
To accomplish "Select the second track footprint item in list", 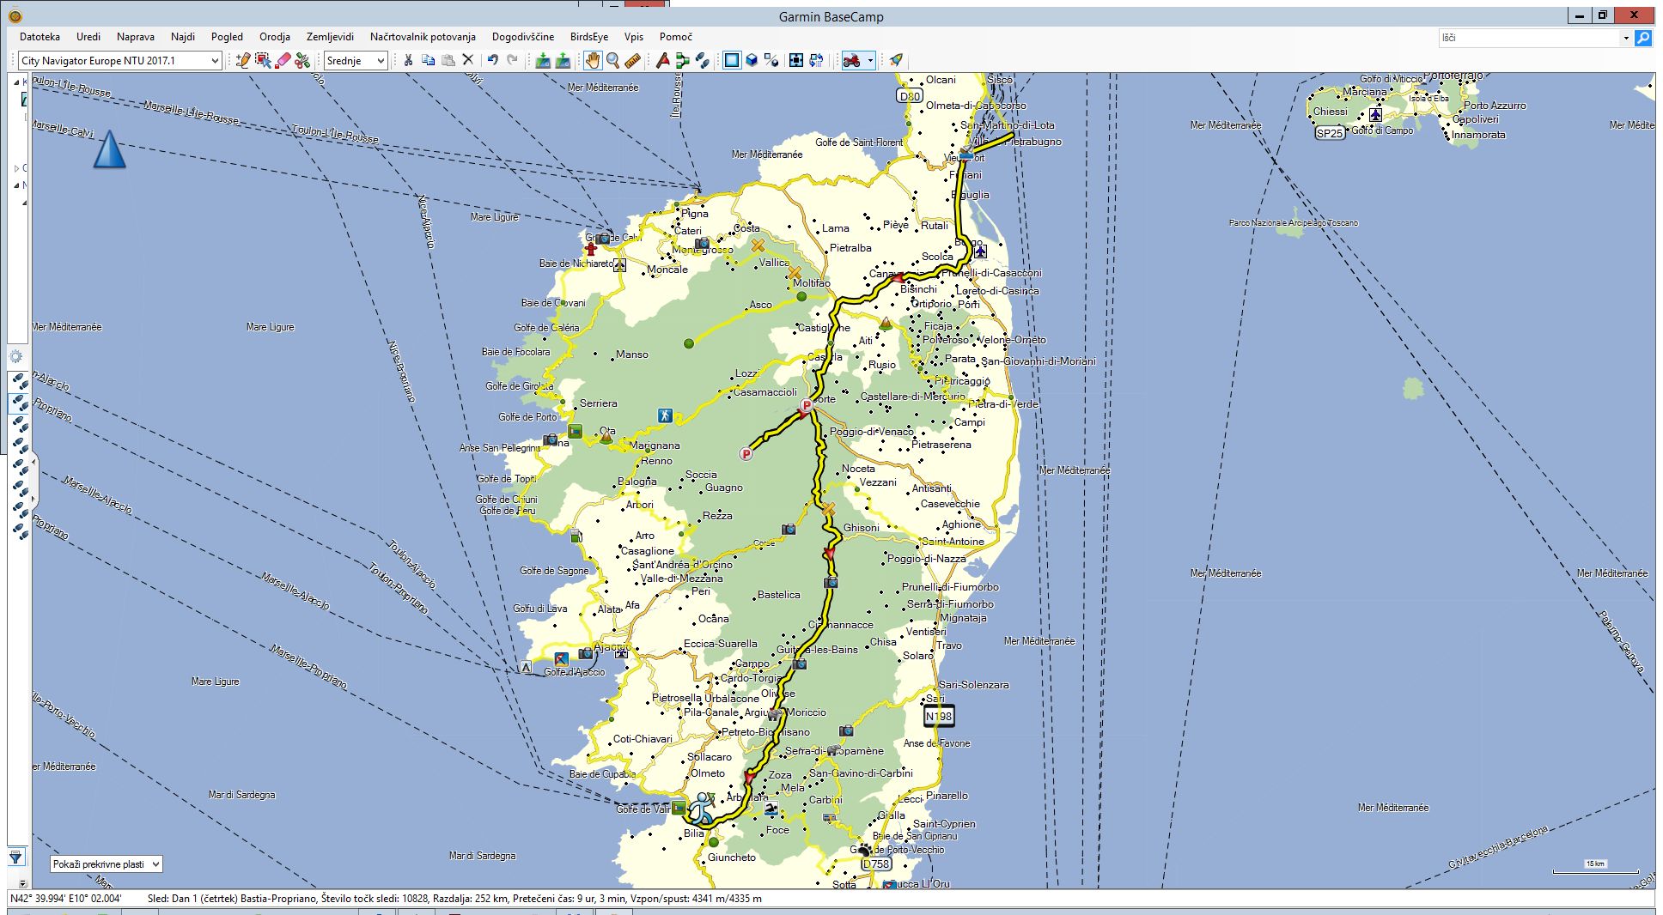I will (x=19, y=402).
